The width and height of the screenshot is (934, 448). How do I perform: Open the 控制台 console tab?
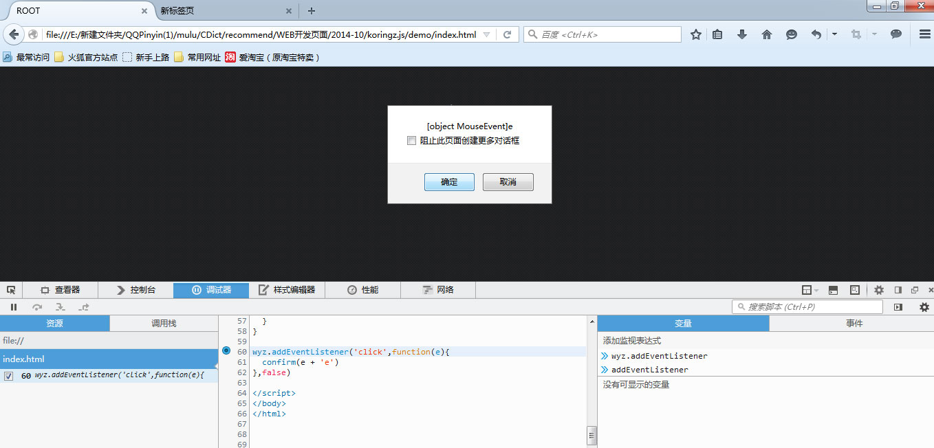[136, 290]
